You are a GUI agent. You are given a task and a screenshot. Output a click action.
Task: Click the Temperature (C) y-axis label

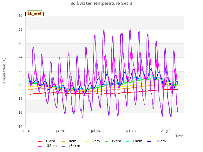coord(4,71)
